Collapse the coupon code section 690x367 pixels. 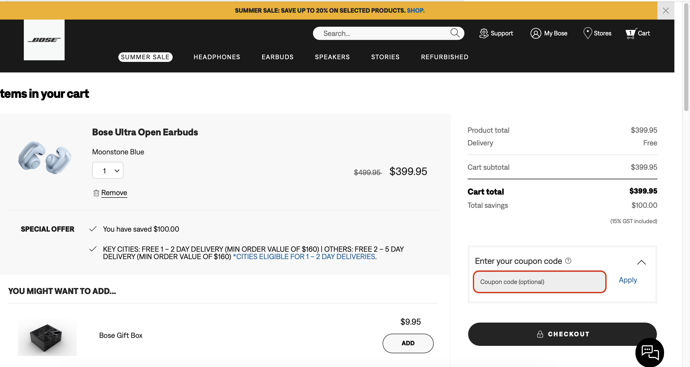(x=641, y=262)
